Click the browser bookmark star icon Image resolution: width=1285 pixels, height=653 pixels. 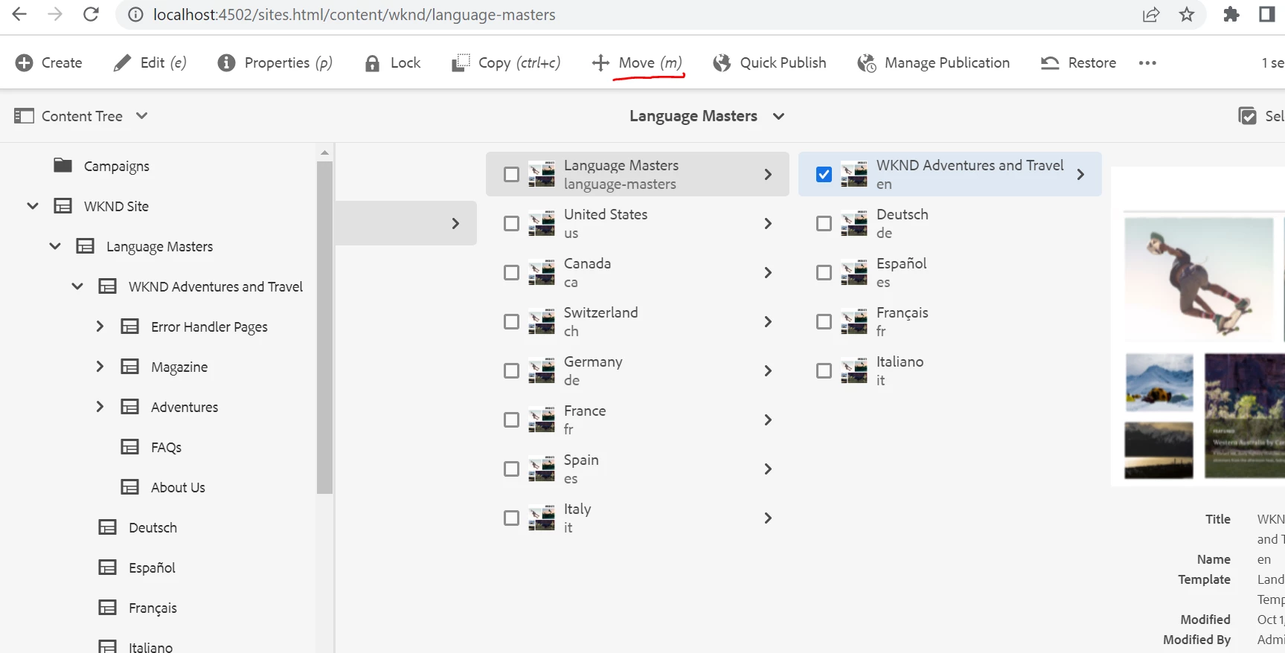click(1187, 14)
